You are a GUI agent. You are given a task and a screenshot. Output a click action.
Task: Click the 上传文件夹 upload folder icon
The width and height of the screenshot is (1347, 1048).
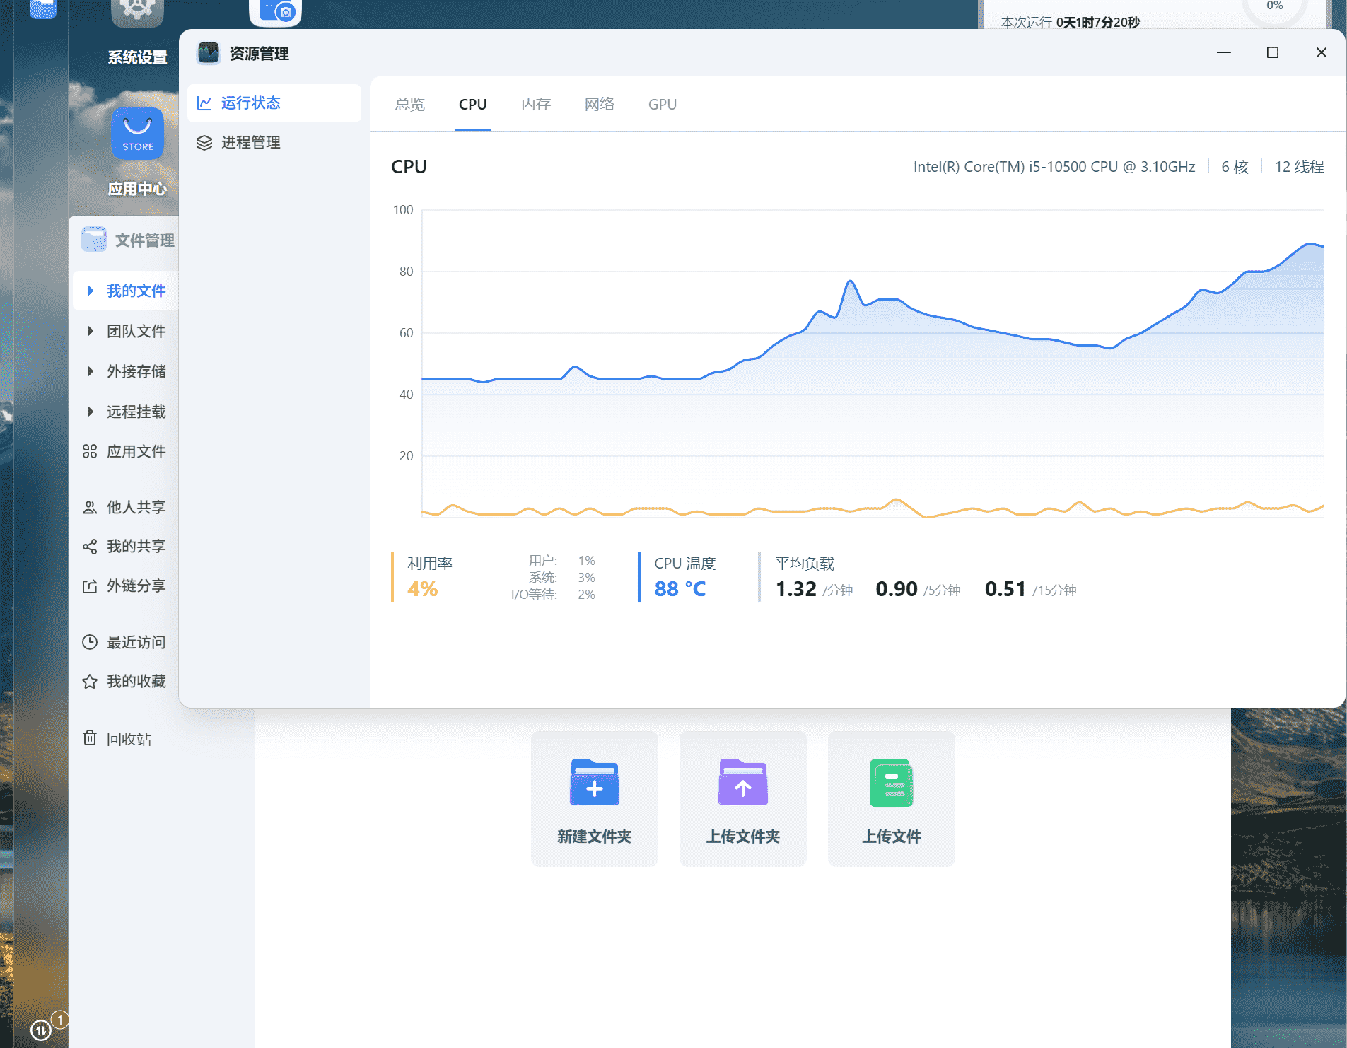[742, 783]
